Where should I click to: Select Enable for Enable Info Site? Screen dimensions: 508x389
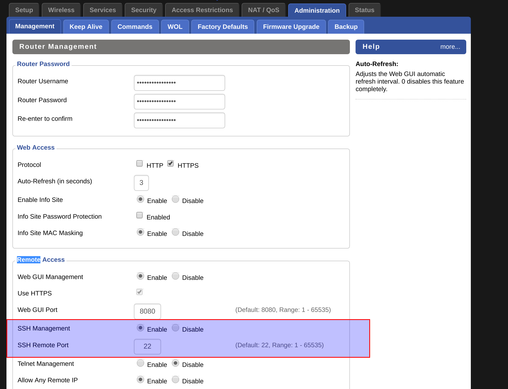pos(140,199)
